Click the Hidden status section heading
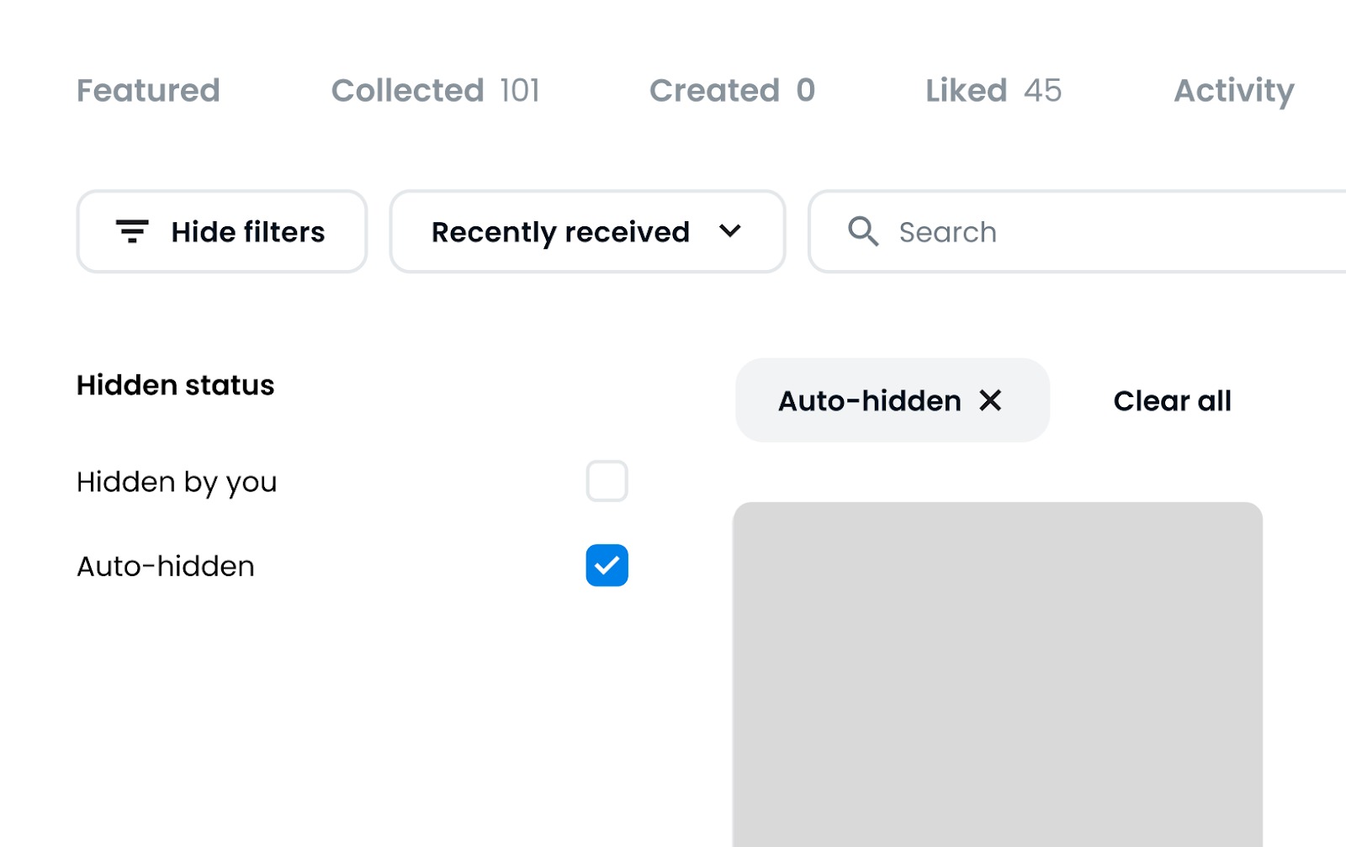The image size is (1346, 847). (x=175, y=385)
